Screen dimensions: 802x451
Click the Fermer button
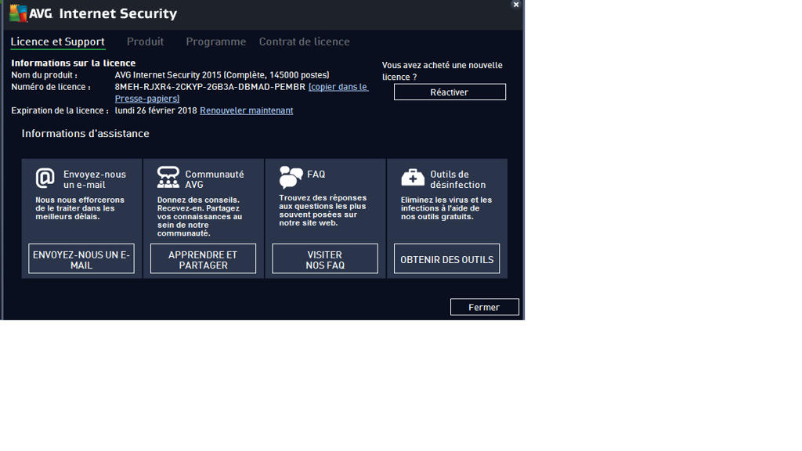point(484,307)
